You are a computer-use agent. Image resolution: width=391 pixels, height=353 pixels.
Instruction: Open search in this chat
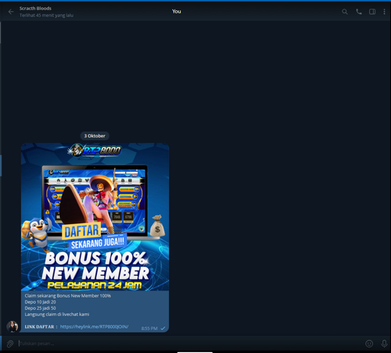click(345, 12)
